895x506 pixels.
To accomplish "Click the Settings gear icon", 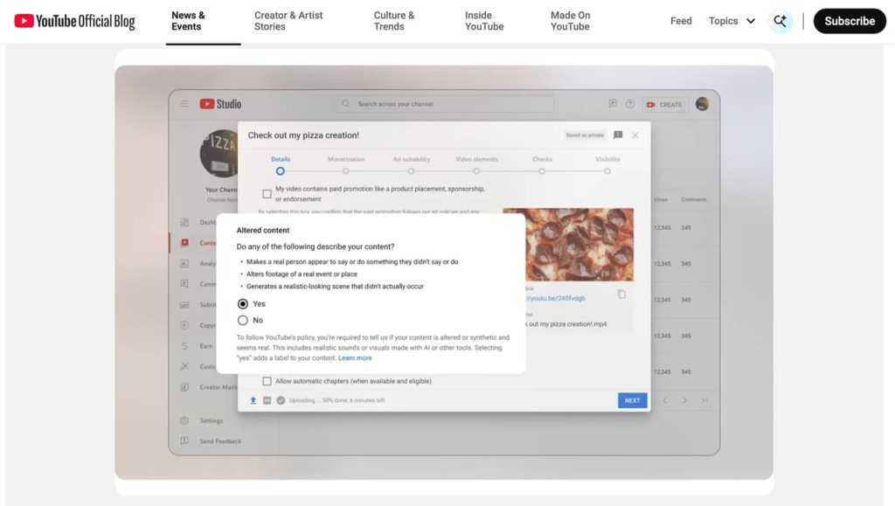I will [184, 420].
